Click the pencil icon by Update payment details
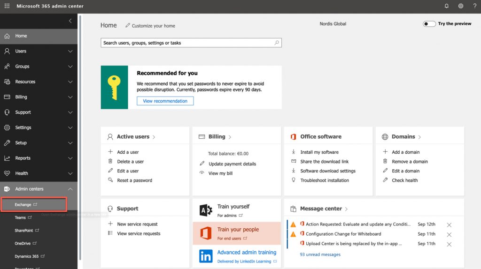Viewport: 481px width, 269px height. click(202, 164)
